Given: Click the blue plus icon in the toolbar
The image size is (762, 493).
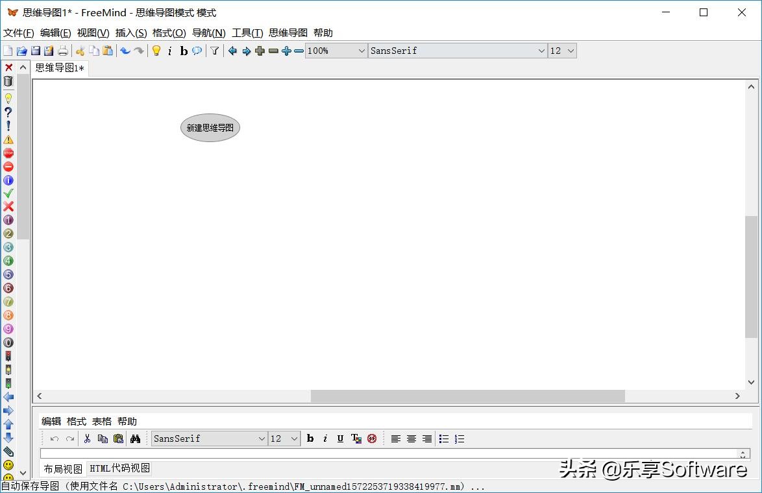Looking at the screenshot, I should click(287, 51).
